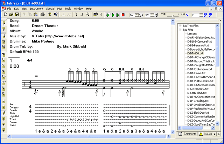The height and width of the screenshot is (144, 224).
Task: Select D-Korn-Blind.txt in the file tree
Action: click(197, 93)
